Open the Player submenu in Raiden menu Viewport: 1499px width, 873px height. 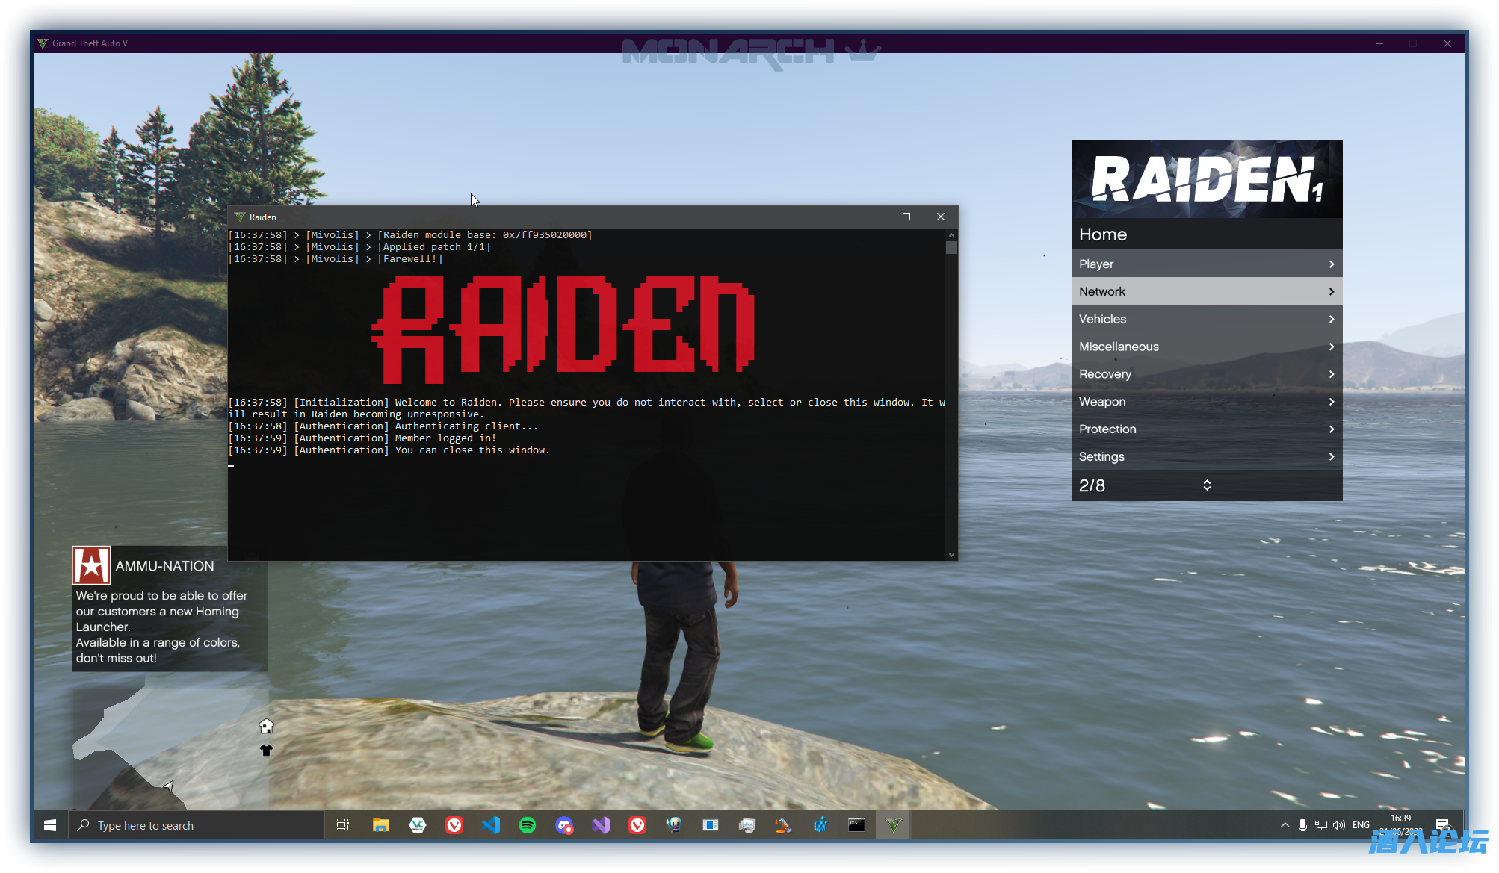point(1207,264)
